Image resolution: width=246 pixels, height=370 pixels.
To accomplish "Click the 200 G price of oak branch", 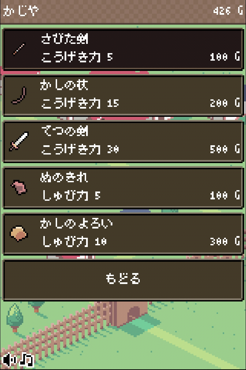I will coord(225,103).
